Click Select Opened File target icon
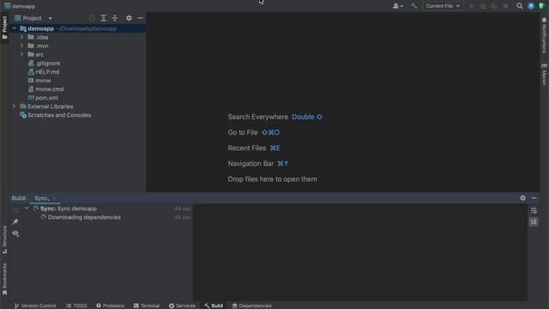This screenshot has height=309, width=549. coord(92,18)
